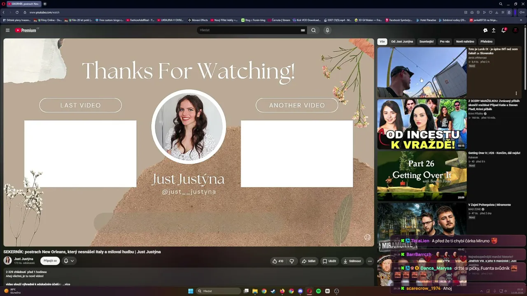Click the left end screen video placeholder
Screen dimensions: 527x296
click(x=80, y=154)
